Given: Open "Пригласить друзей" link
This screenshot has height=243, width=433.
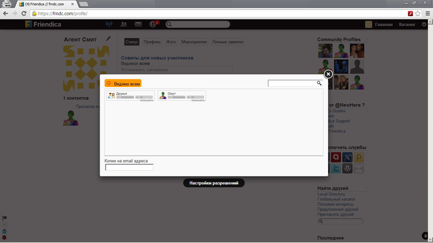Looking at the screenshot, I should [x=336, y=214].
